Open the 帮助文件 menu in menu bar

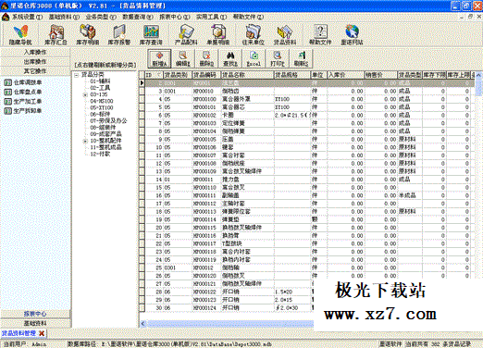[248, 17]
